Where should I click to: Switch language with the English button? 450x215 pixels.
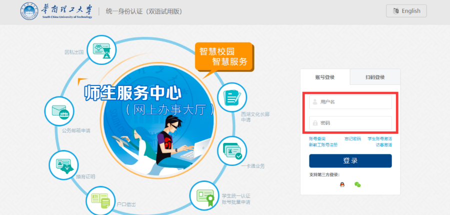coord(406,11)
